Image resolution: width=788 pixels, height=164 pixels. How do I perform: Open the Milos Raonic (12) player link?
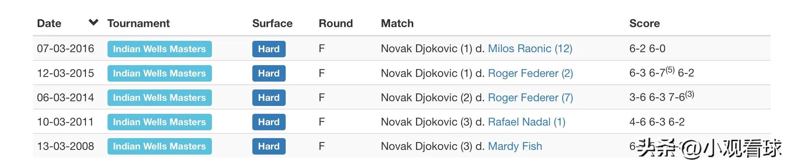pyautogui.click(x=530, y=49)
